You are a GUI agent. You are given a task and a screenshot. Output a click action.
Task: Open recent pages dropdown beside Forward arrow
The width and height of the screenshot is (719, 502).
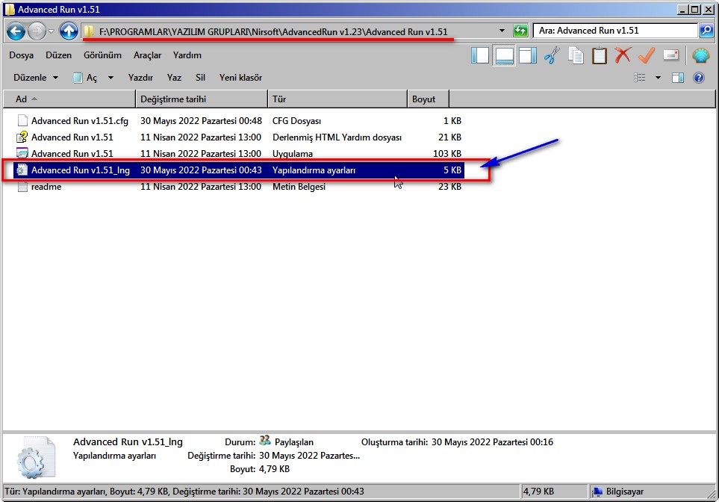point(51,31)
